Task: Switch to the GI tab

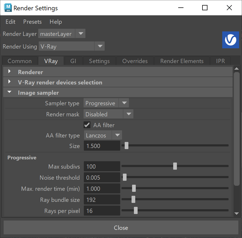Action: coord(73,61)
